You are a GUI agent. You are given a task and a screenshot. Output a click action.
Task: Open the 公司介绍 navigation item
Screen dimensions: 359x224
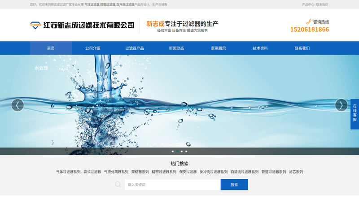pyautogui.click(x=93, y=48)
